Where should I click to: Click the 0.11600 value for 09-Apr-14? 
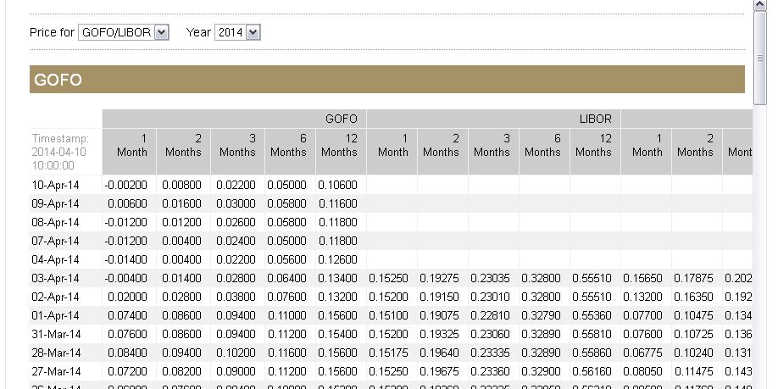337,204
